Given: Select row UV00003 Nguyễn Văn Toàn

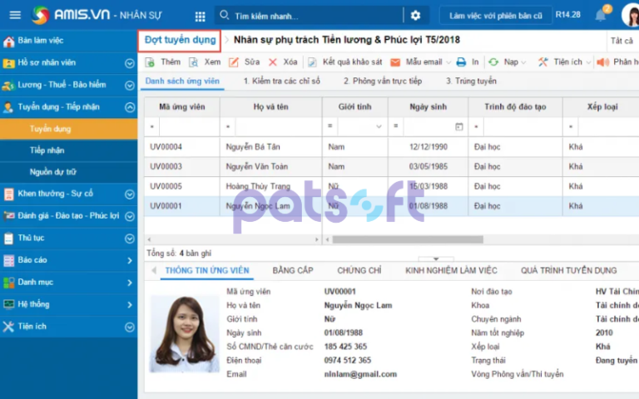Looking at the screenshot, I should click(x=391, y=166).
